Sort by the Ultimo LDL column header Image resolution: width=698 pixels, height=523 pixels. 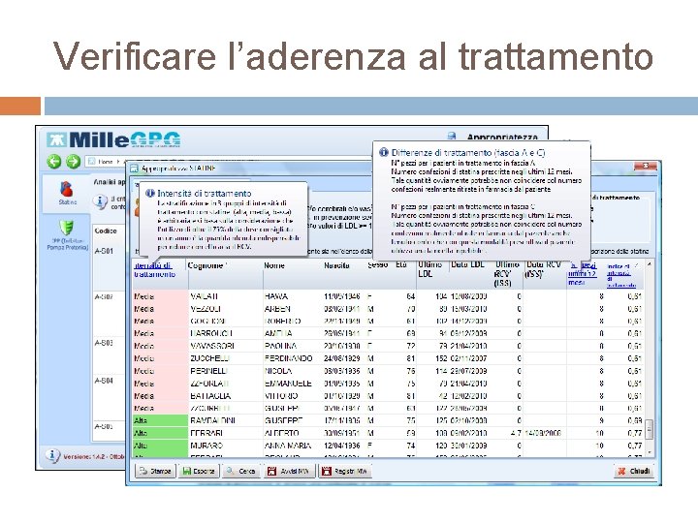click(429, 269)
